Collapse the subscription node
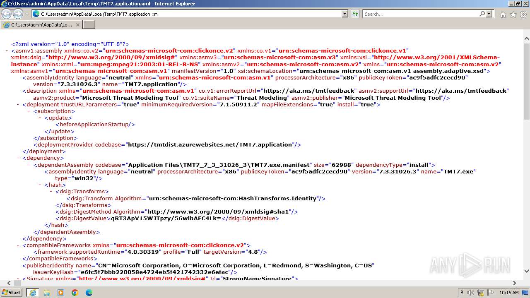The width and height of the screenshot is (530, 298). [29, 111]
